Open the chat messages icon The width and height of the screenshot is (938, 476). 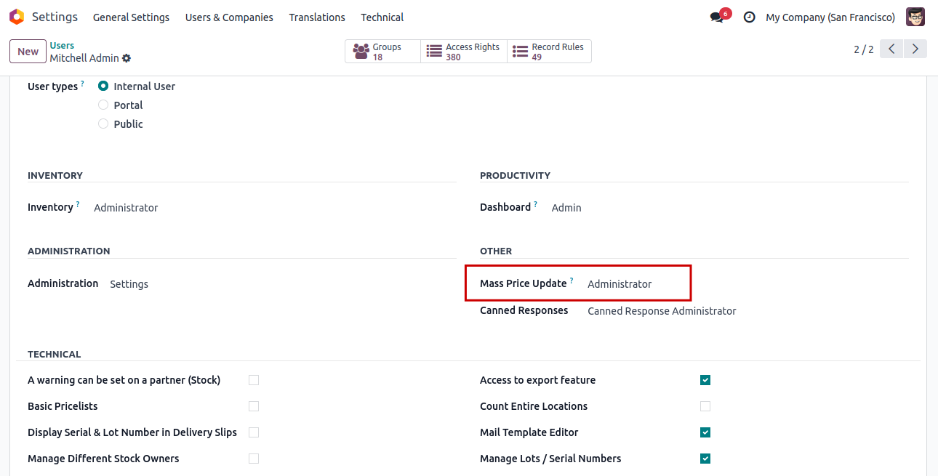(717, 17)
